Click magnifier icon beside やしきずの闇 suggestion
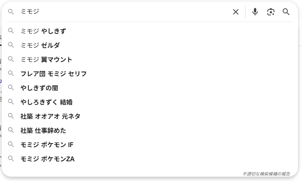The width and height of the screenshot is (302, 181). [11, 88]
